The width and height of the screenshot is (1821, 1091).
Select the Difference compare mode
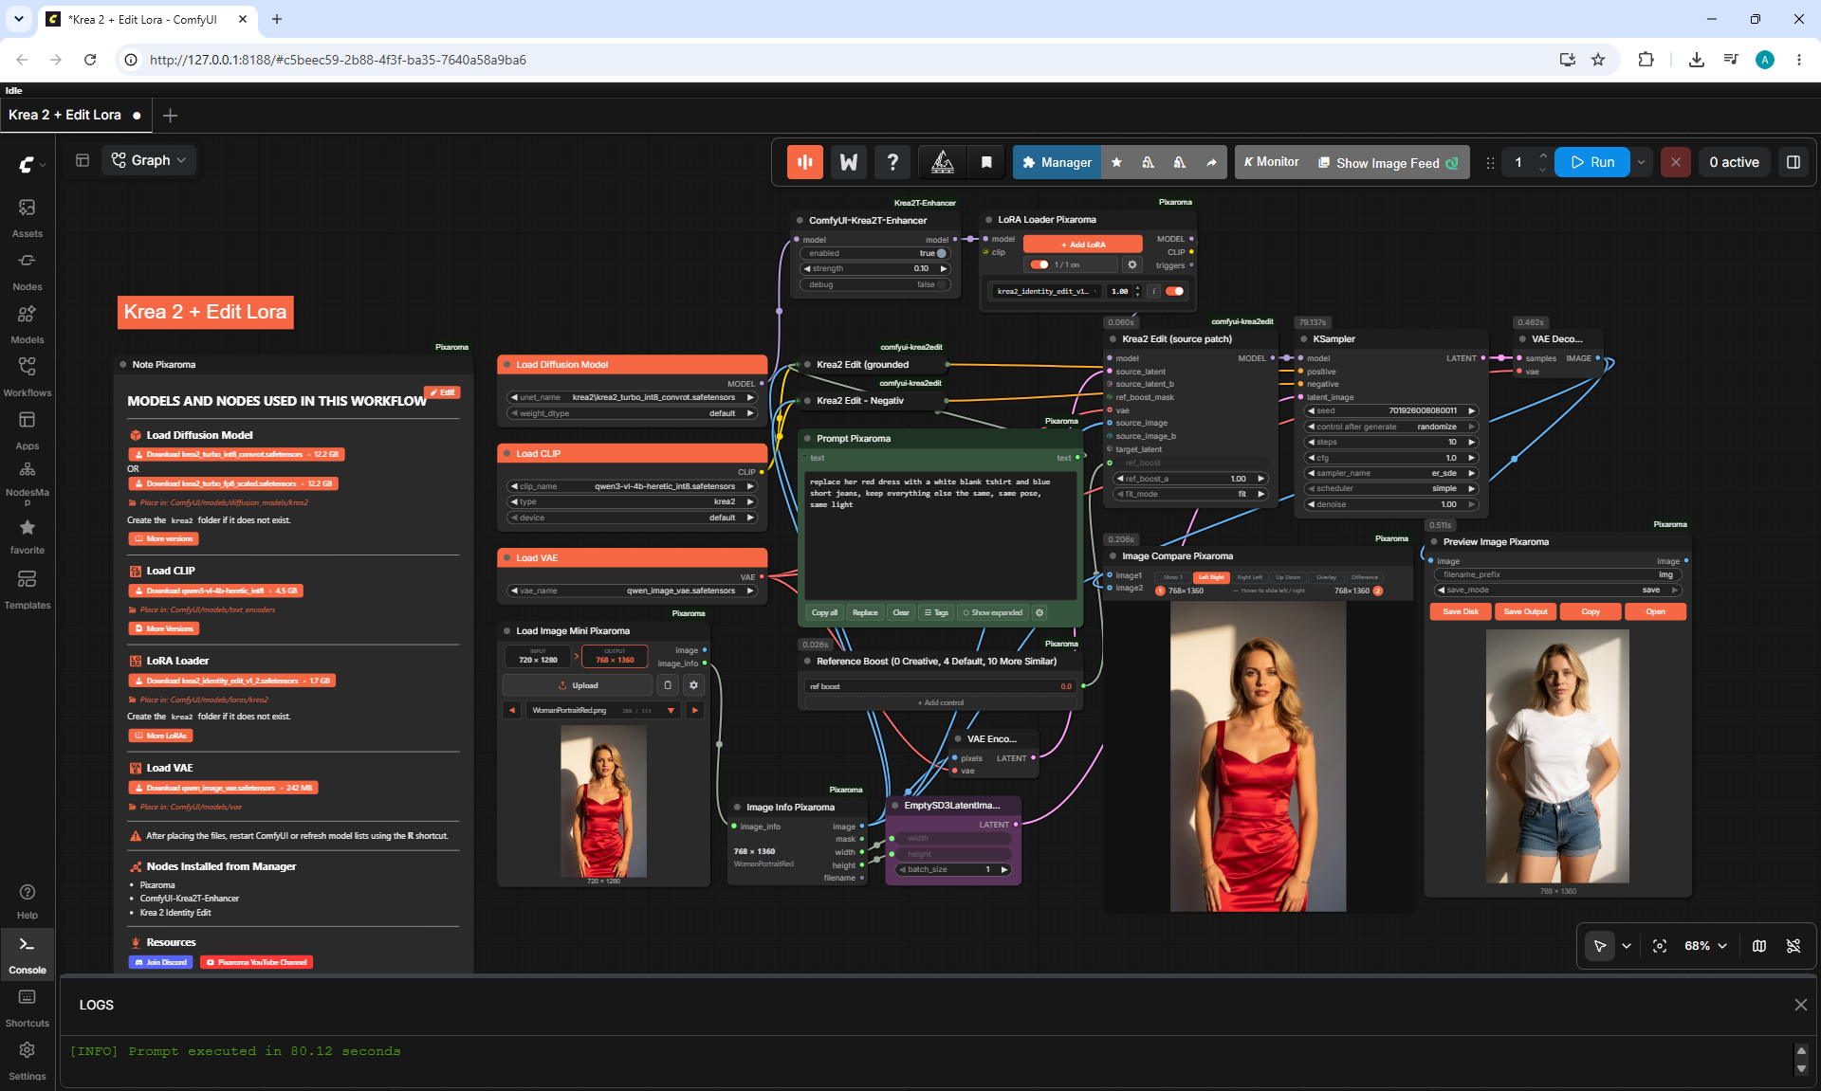coord(1365,577)
